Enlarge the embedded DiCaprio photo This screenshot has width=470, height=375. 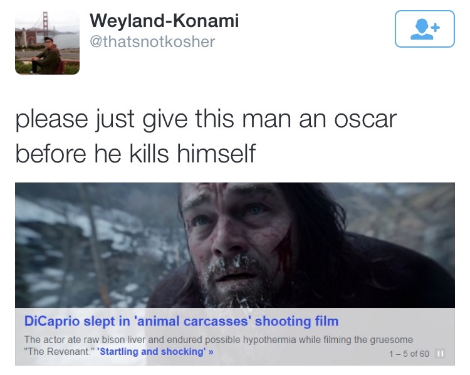click(x=234, y=245)
